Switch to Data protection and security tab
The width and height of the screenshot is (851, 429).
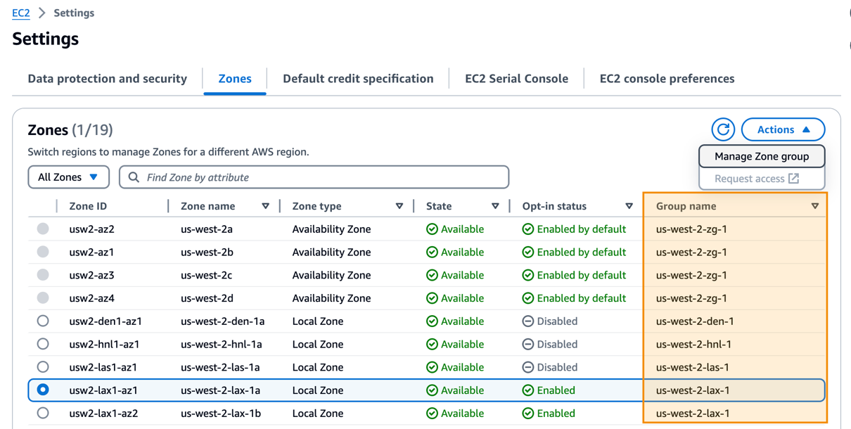point(108,79)
